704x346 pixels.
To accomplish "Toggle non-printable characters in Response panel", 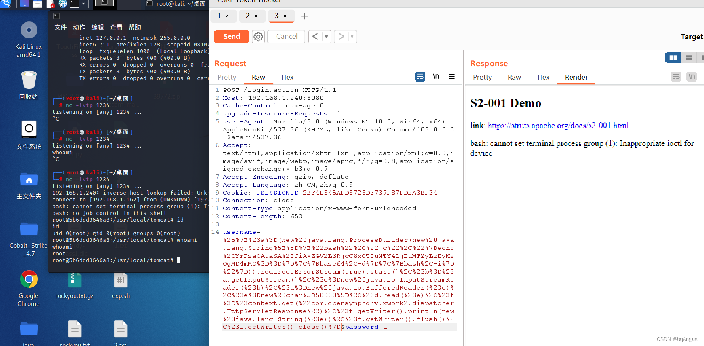I will pos(691,77).
